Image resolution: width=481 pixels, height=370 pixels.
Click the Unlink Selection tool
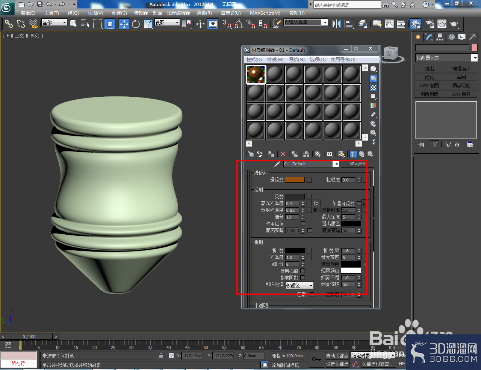(21, 24)
